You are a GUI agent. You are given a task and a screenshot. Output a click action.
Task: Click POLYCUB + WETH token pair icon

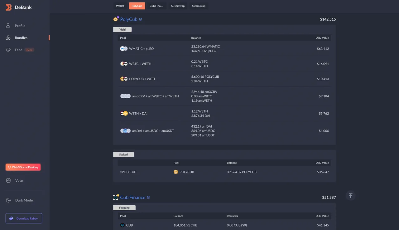pos(124,79)
